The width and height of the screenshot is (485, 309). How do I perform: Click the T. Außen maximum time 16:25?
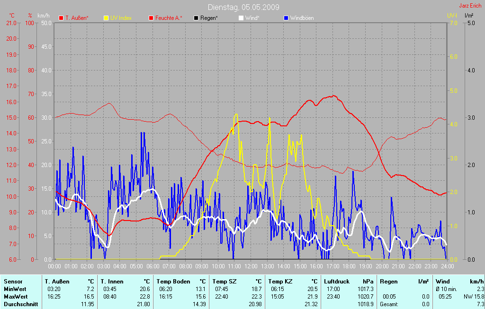coord(54,297)
